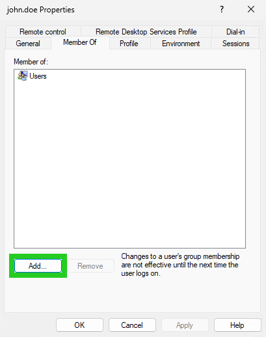Click the Add... button

[38, 265]
